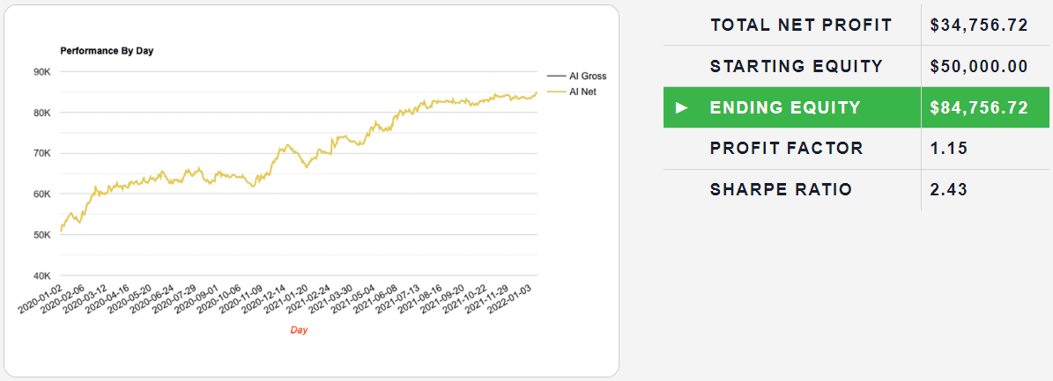Viewport: 1053px width, 381px height.
Task: Select the Total Net Profit row label
Action: (801, 25)
